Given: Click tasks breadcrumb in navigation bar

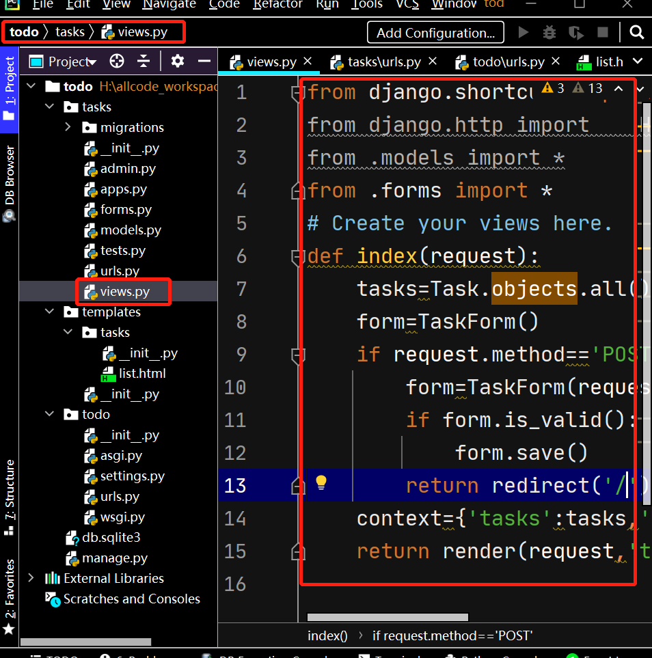Looking at the screenshot, I should click(70, 32).
